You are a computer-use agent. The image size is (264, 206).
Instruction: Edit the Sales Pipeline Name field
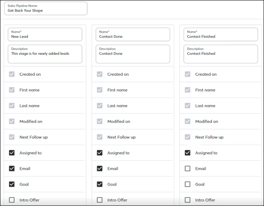pyautogui.click(x=45, y=9)
